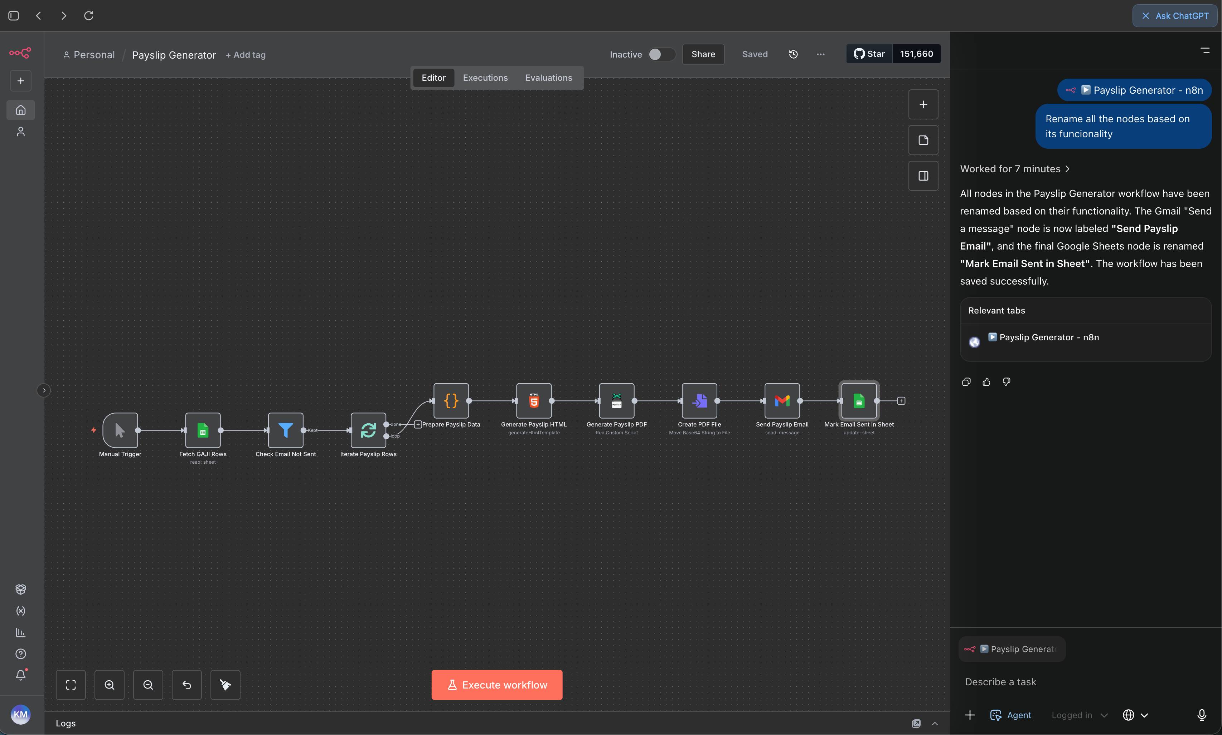1222x735 pixels.
Task: Open the Logged in dropdown
Action: click(1079, 715)
